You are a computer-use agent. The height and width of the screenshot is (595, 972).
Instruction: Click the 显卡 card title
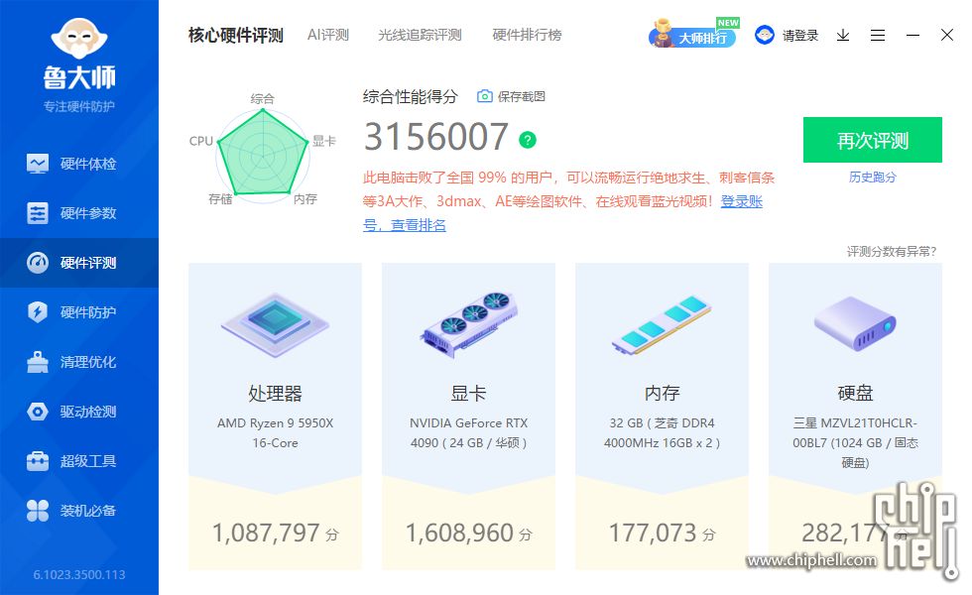(468, 393)
